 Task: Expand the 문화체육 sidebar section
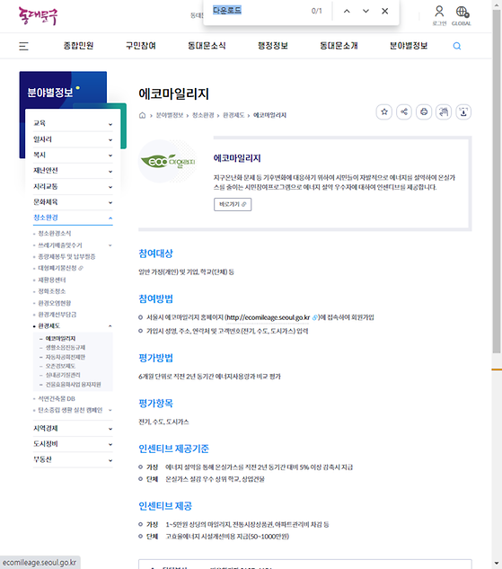tap(73, 202)
